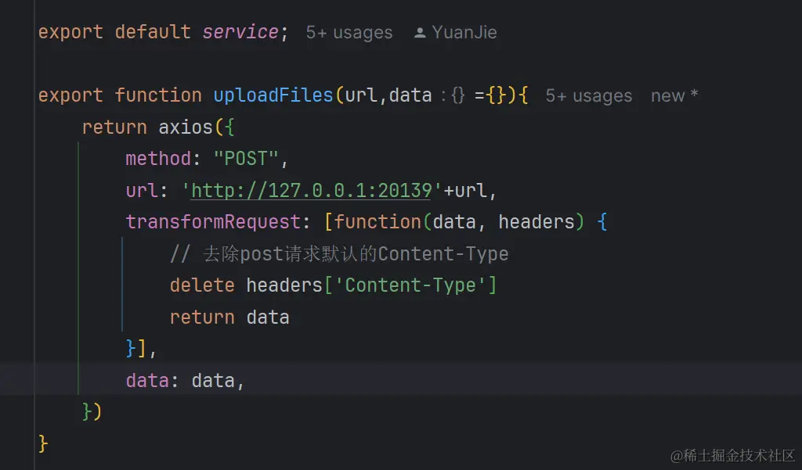Click the closing '}],' bracket line
The width and height of the screenshot is (802, 470).
pyautogui.click(x=141, y=349)
